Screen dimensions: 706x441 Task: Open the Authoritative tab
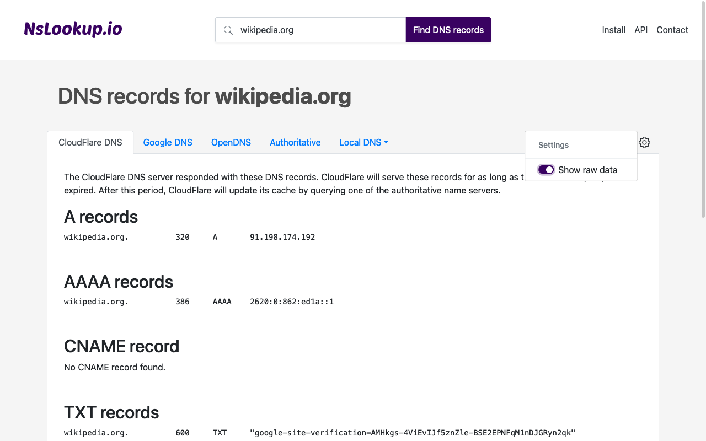click(295, 142)
